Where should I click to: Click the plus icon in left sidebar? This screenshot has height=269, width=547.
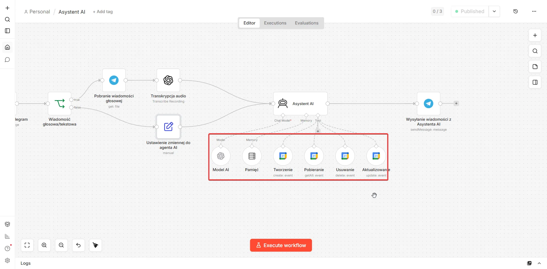pos(7,8)
